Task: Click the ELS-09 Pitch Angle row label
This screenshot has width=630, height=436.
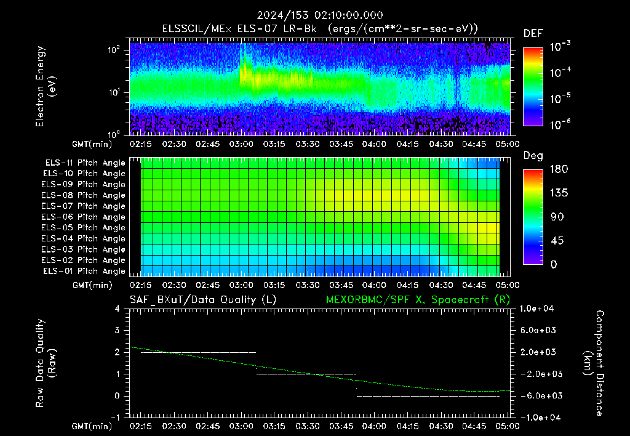Action: (x=84, y=185)
